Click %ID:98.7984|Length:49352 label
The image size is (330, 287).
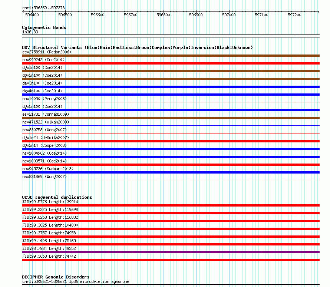(49, 248)
